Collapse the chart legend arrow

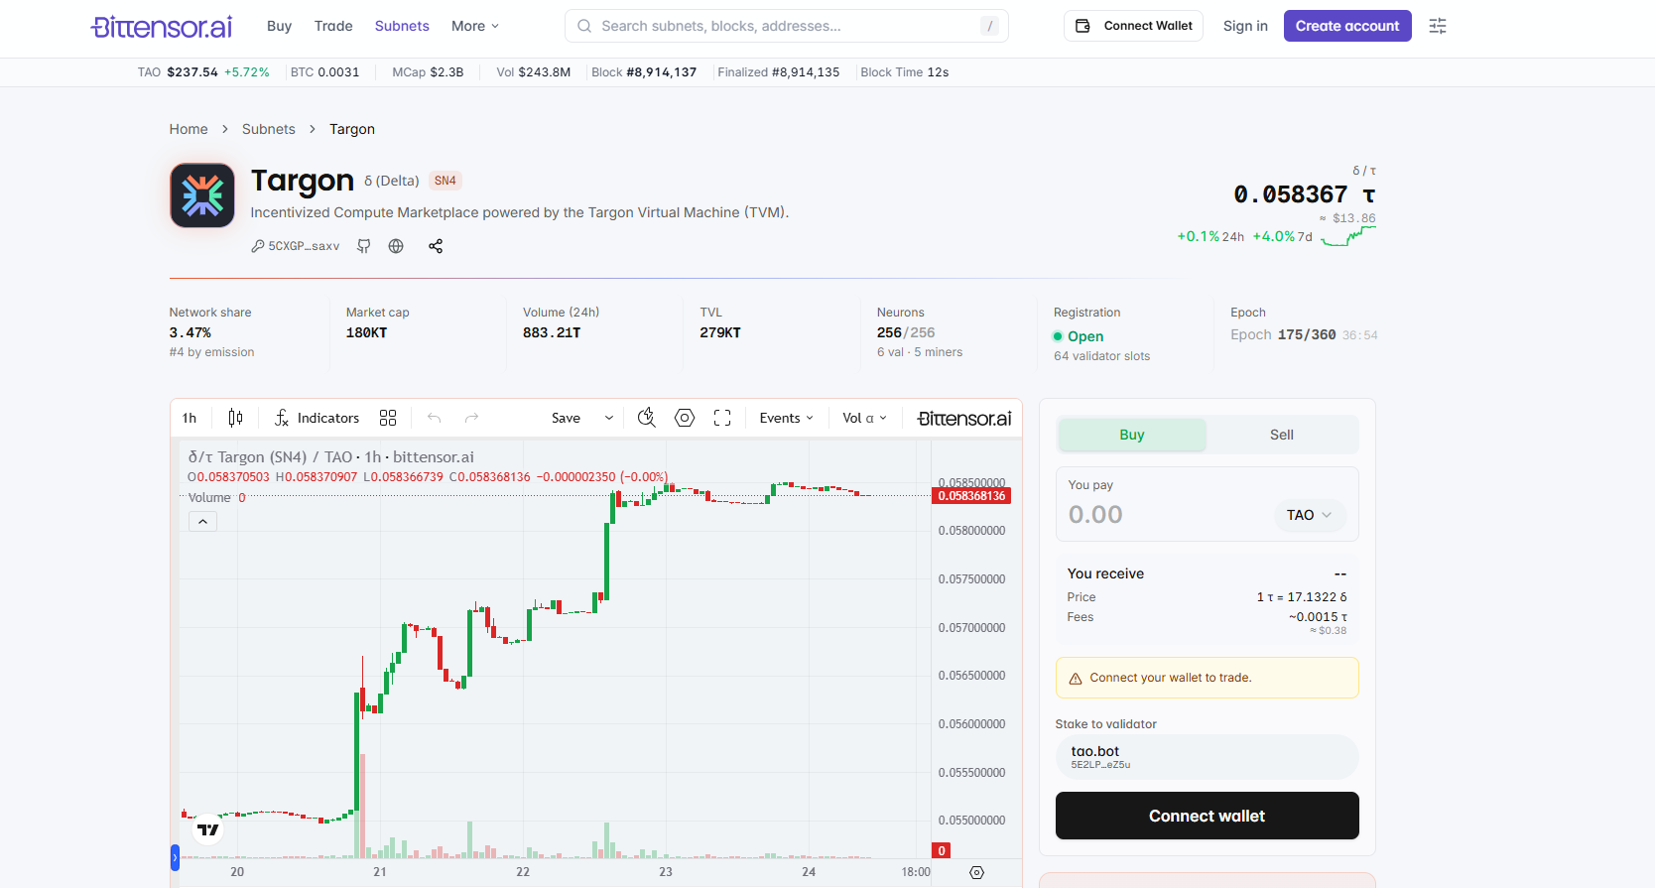click(202, 522)
